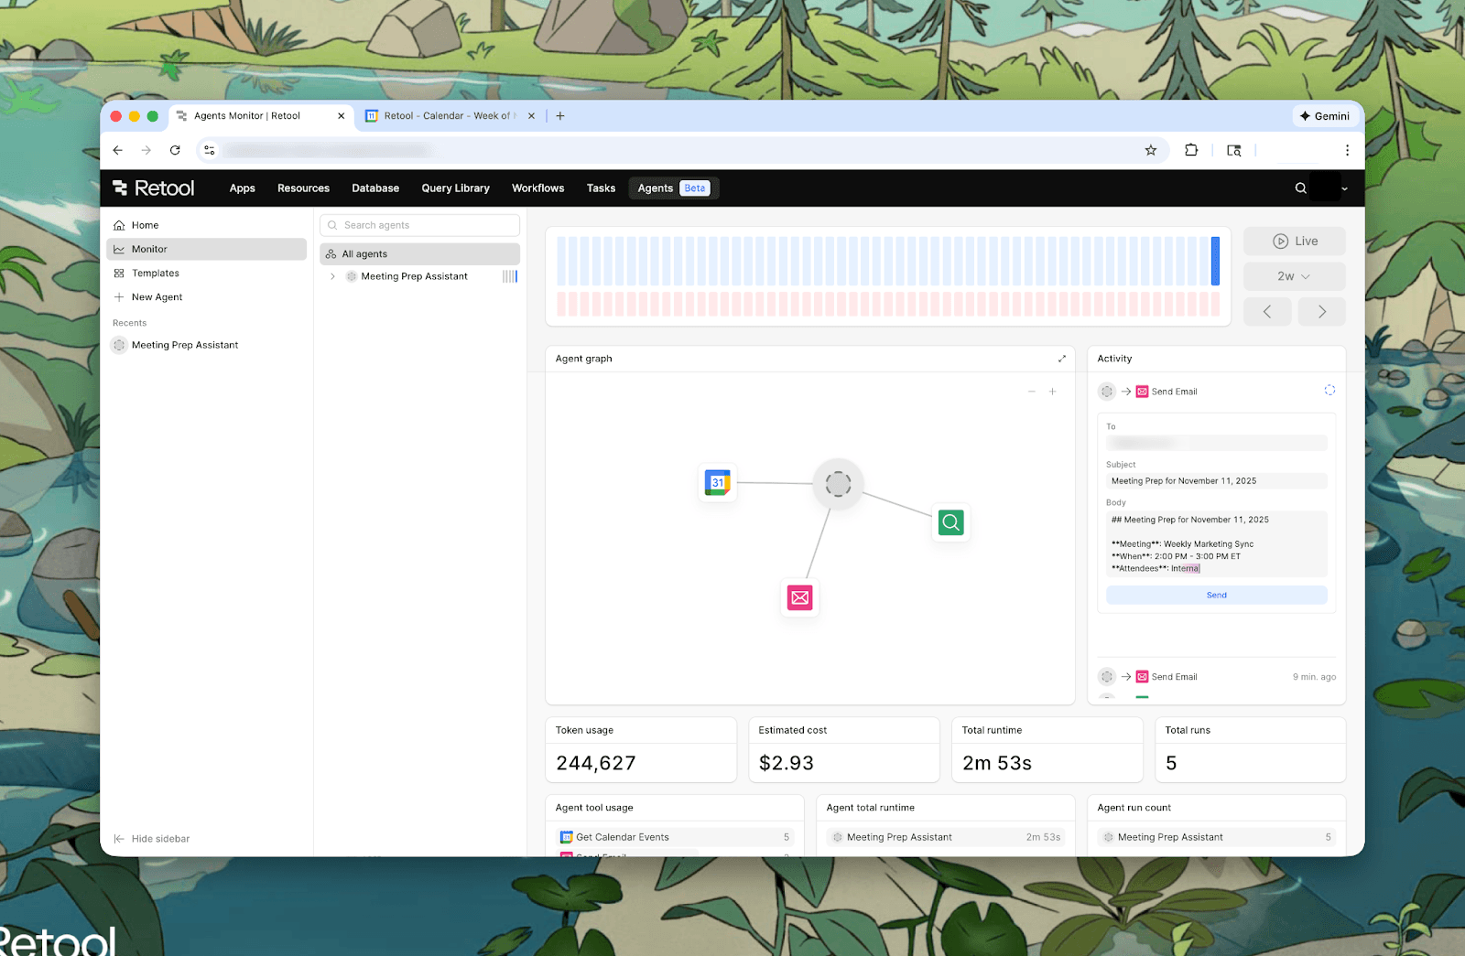Open the user account dropdown in header

[1343, 188]
